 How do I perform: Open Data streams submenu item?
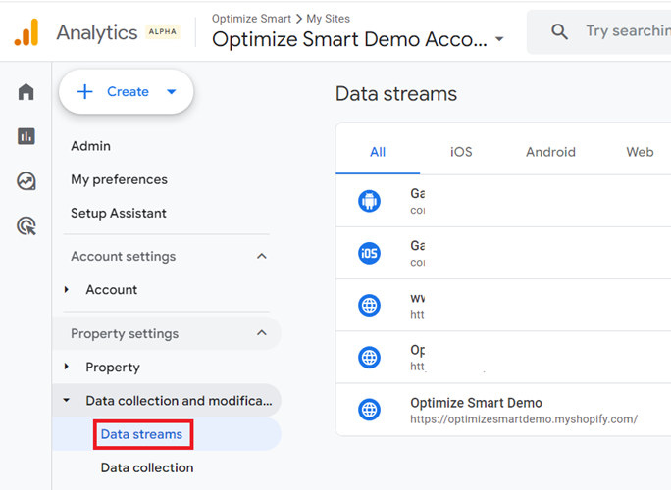point(141,434)
